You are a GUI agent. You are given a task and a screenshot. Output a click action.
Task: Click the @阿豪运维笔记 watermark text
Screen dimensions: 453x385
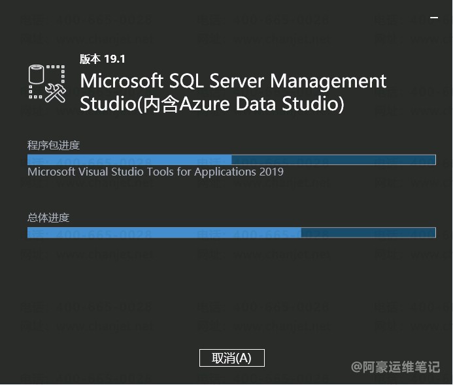396,367
